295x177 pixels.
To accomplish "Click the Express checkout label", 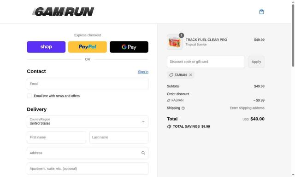I will click(x=88, y=35).
